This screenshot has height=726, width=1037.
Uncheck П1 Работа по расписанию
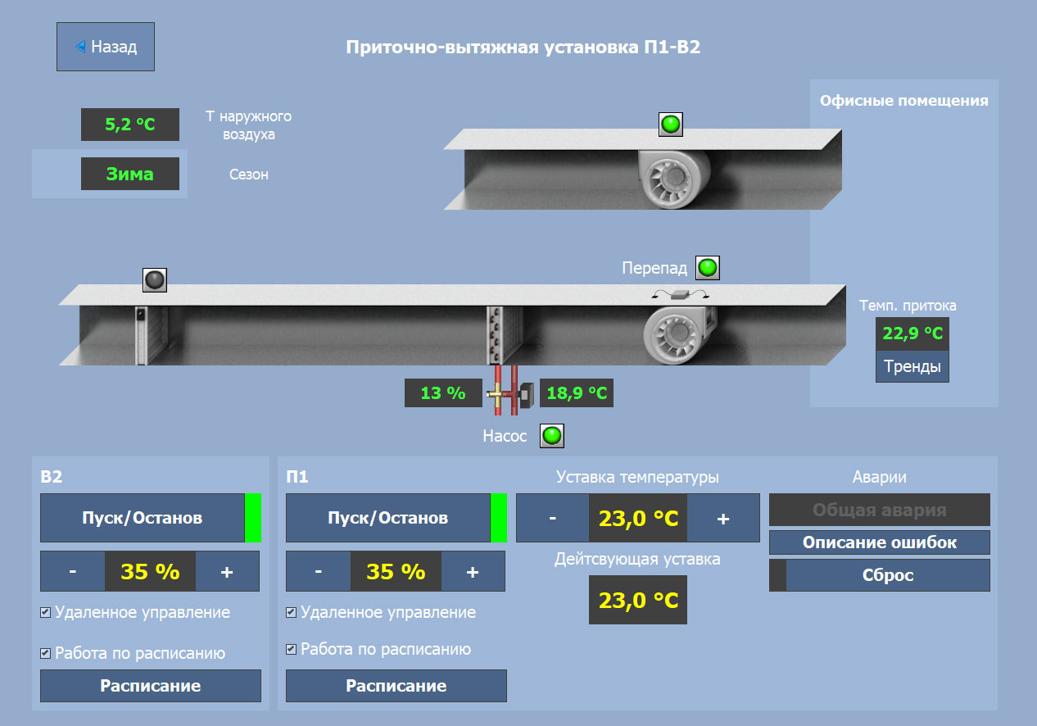[x=292, y=649]
